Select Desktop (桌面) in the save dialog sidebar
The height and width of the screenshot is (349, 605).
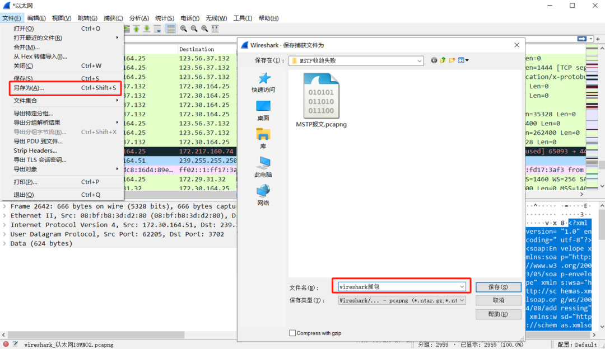(x=263, y=111)
